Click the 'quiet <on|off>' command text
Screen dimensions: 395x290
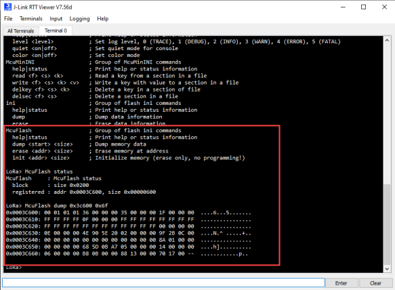coord(35,48)
